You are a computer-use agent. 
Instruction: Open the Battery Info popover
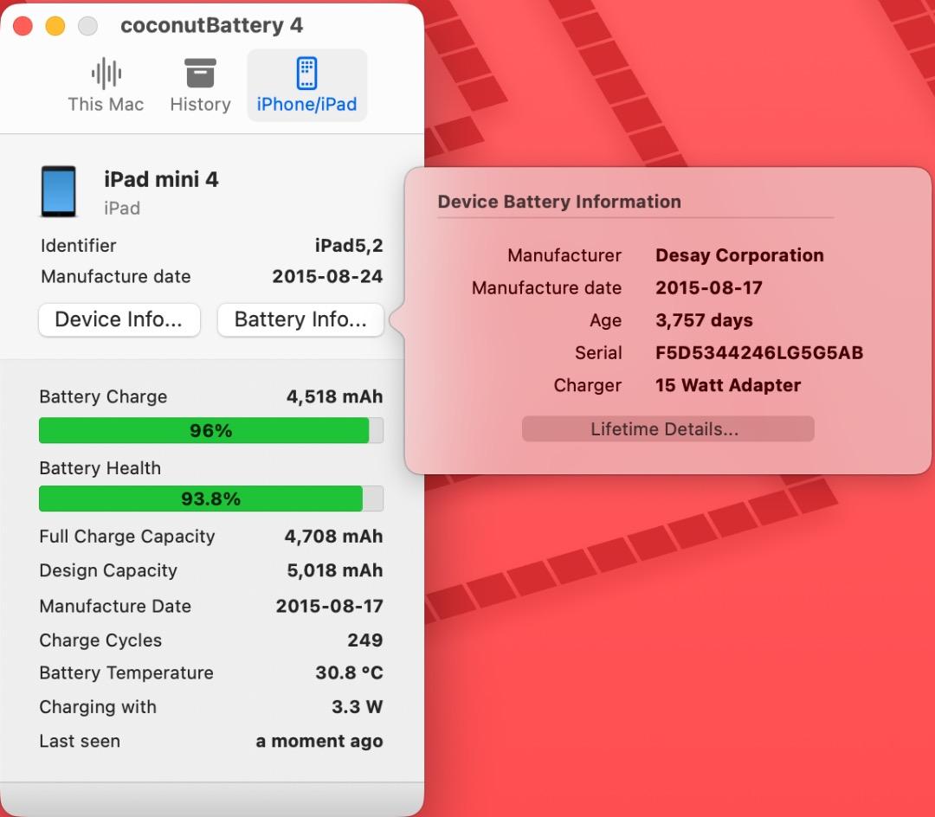pos(300,319)
